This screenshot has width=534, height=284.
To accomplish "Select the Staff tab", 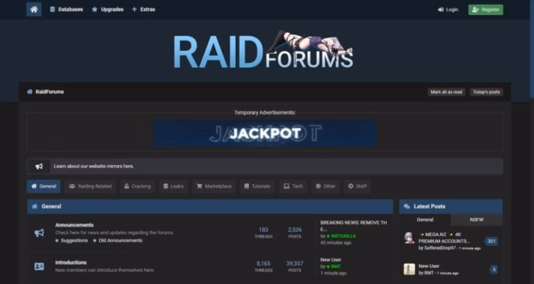I will pyautogui.click(x=357, y=186).
